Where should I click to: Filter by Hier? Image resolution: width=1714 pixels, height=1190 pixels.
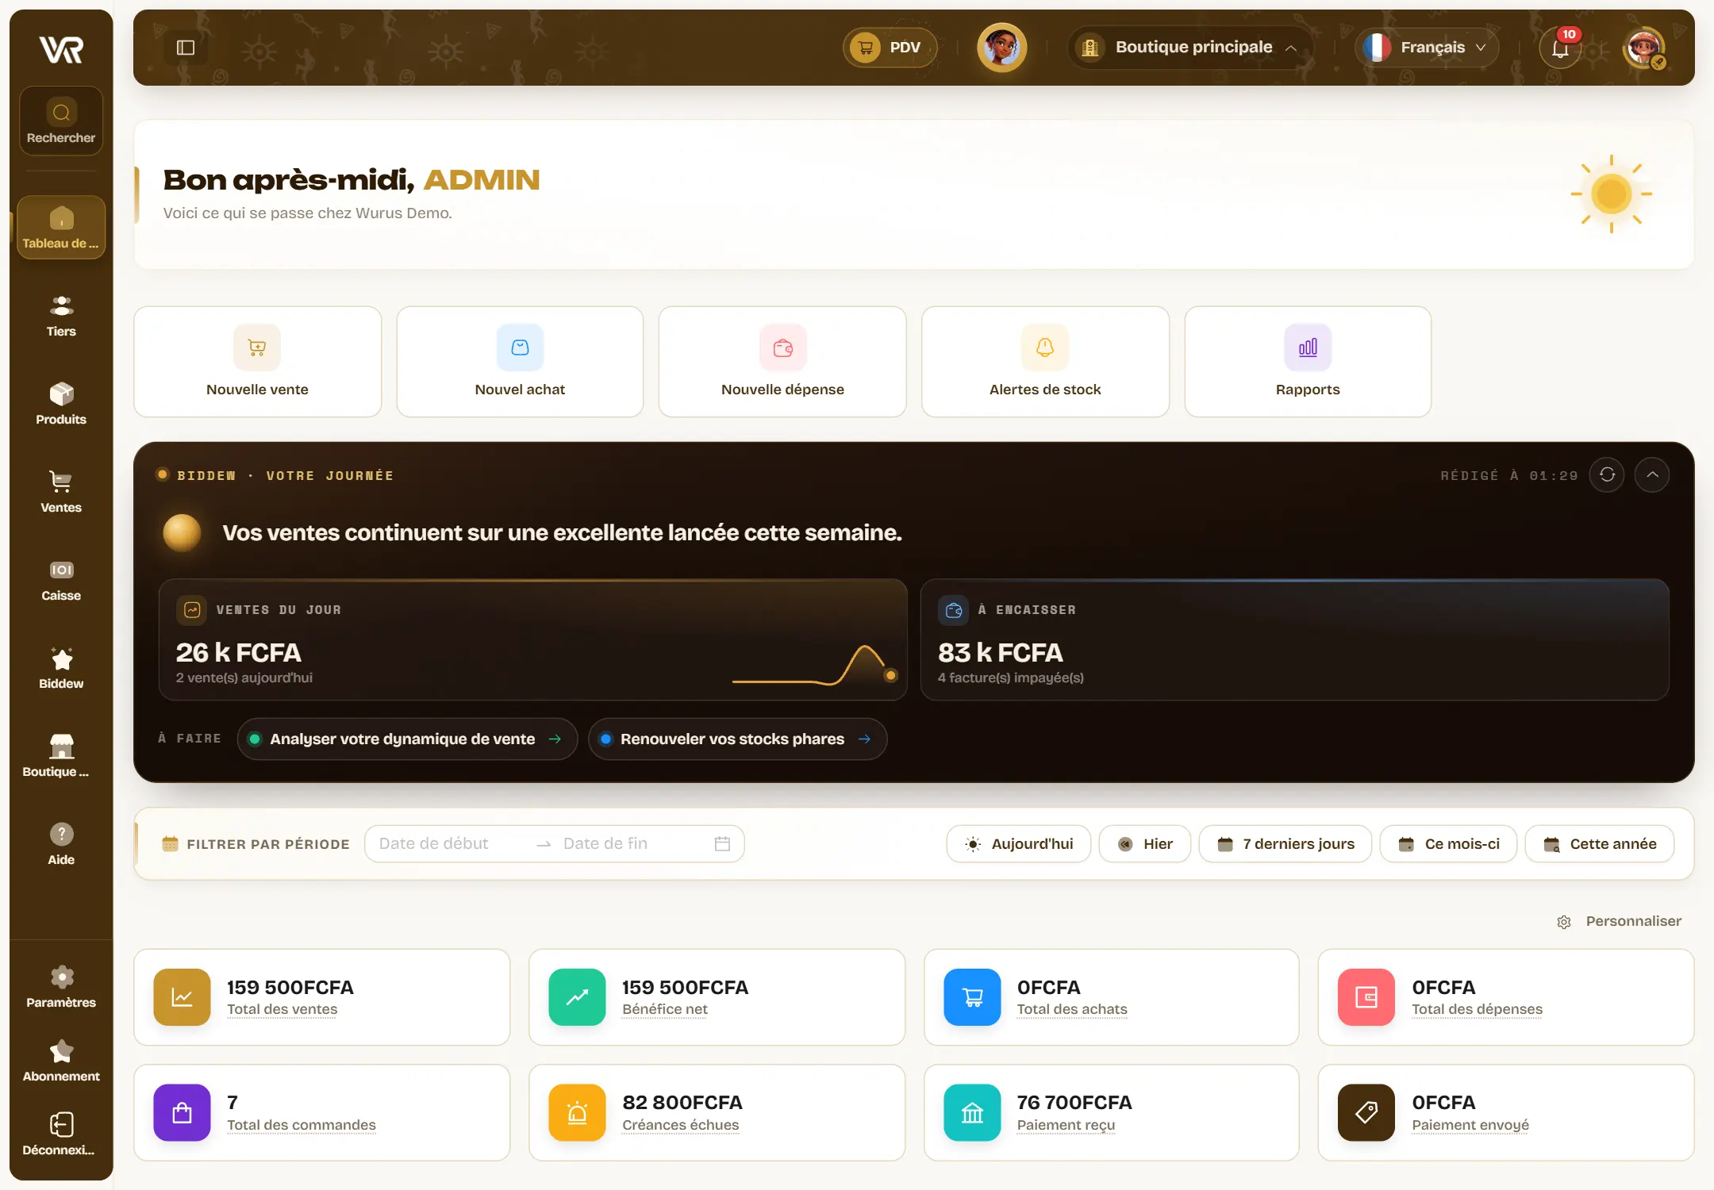(x=1145, y=843)
